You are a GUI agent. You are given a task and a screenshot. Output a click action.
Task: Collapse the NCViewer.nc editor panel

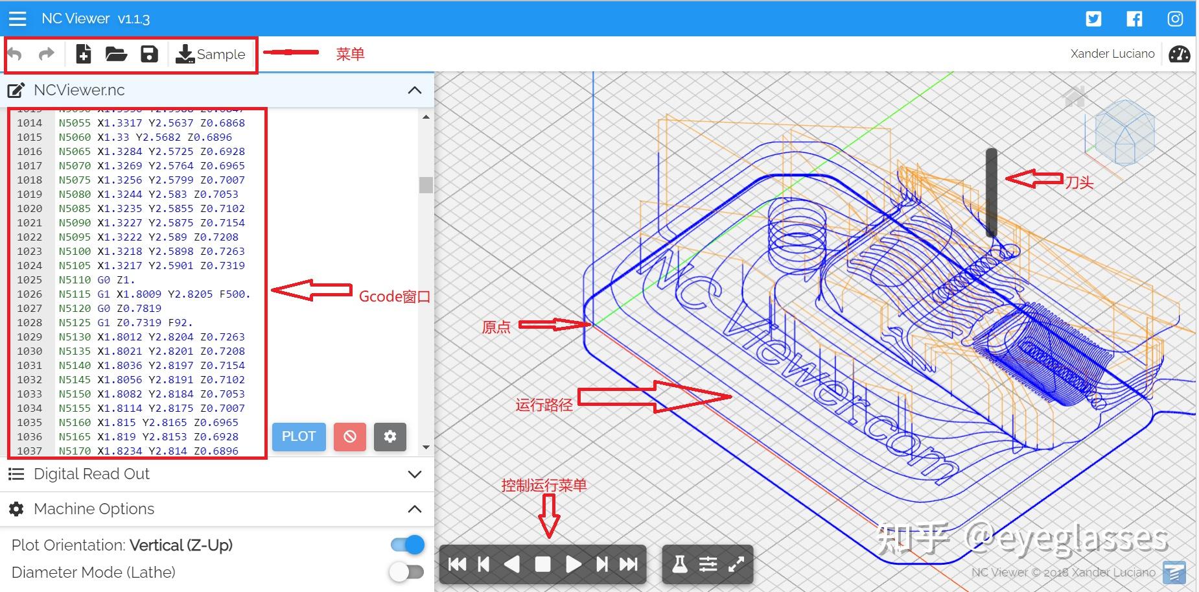click(x=415, y=90)
